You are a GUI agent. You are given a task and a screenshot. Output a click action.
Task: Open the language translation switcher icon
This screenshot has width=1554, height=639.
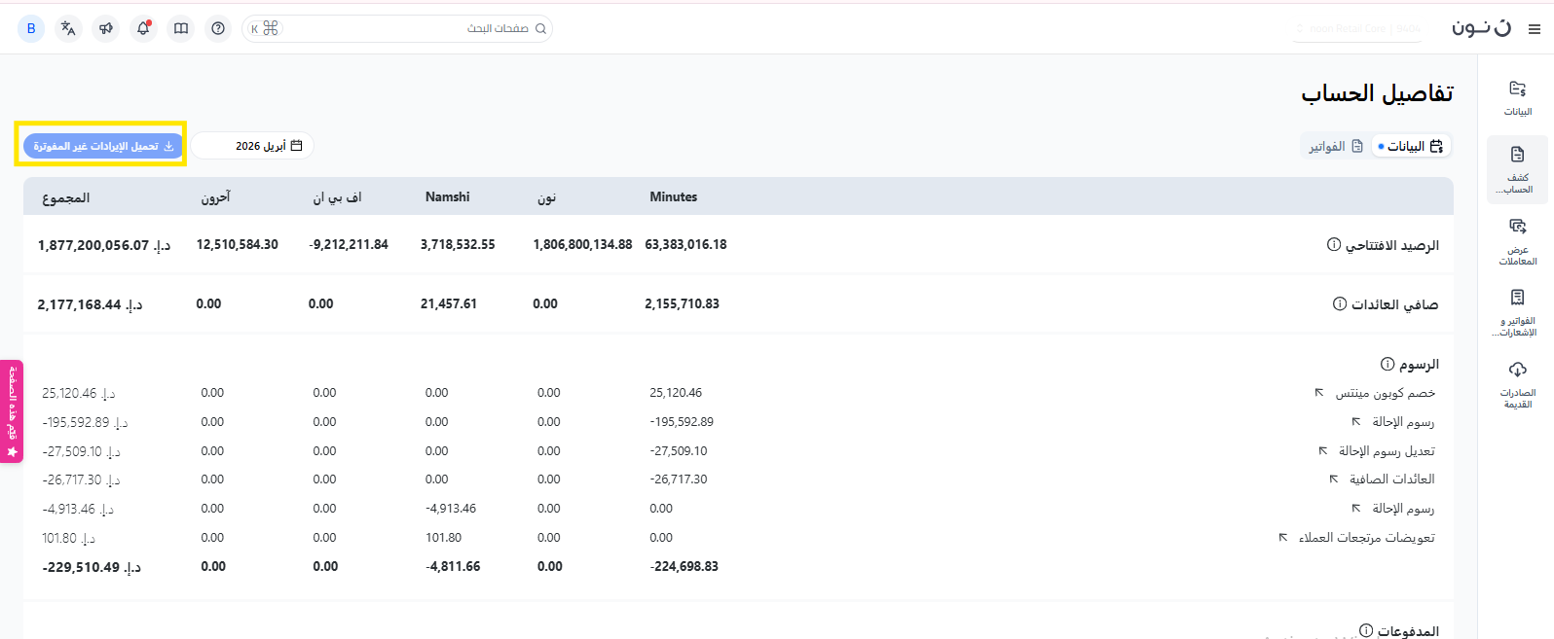tap(68, 28)
